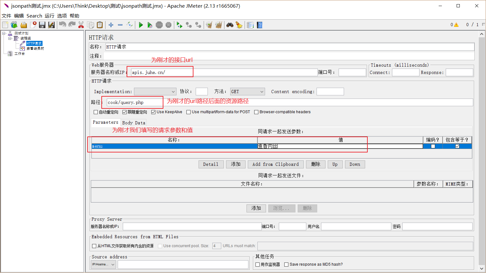Image resolution: width=486 pixels, height=273 pixels.
Task: Toggle 编码? checkbox in menu row
Action: [x=433, y=146]
